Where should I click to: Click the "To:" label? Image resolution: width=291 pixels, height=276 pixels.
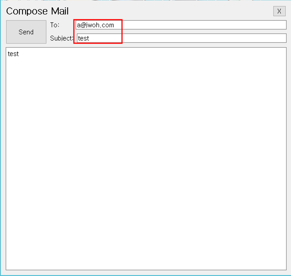coord(55,25)
